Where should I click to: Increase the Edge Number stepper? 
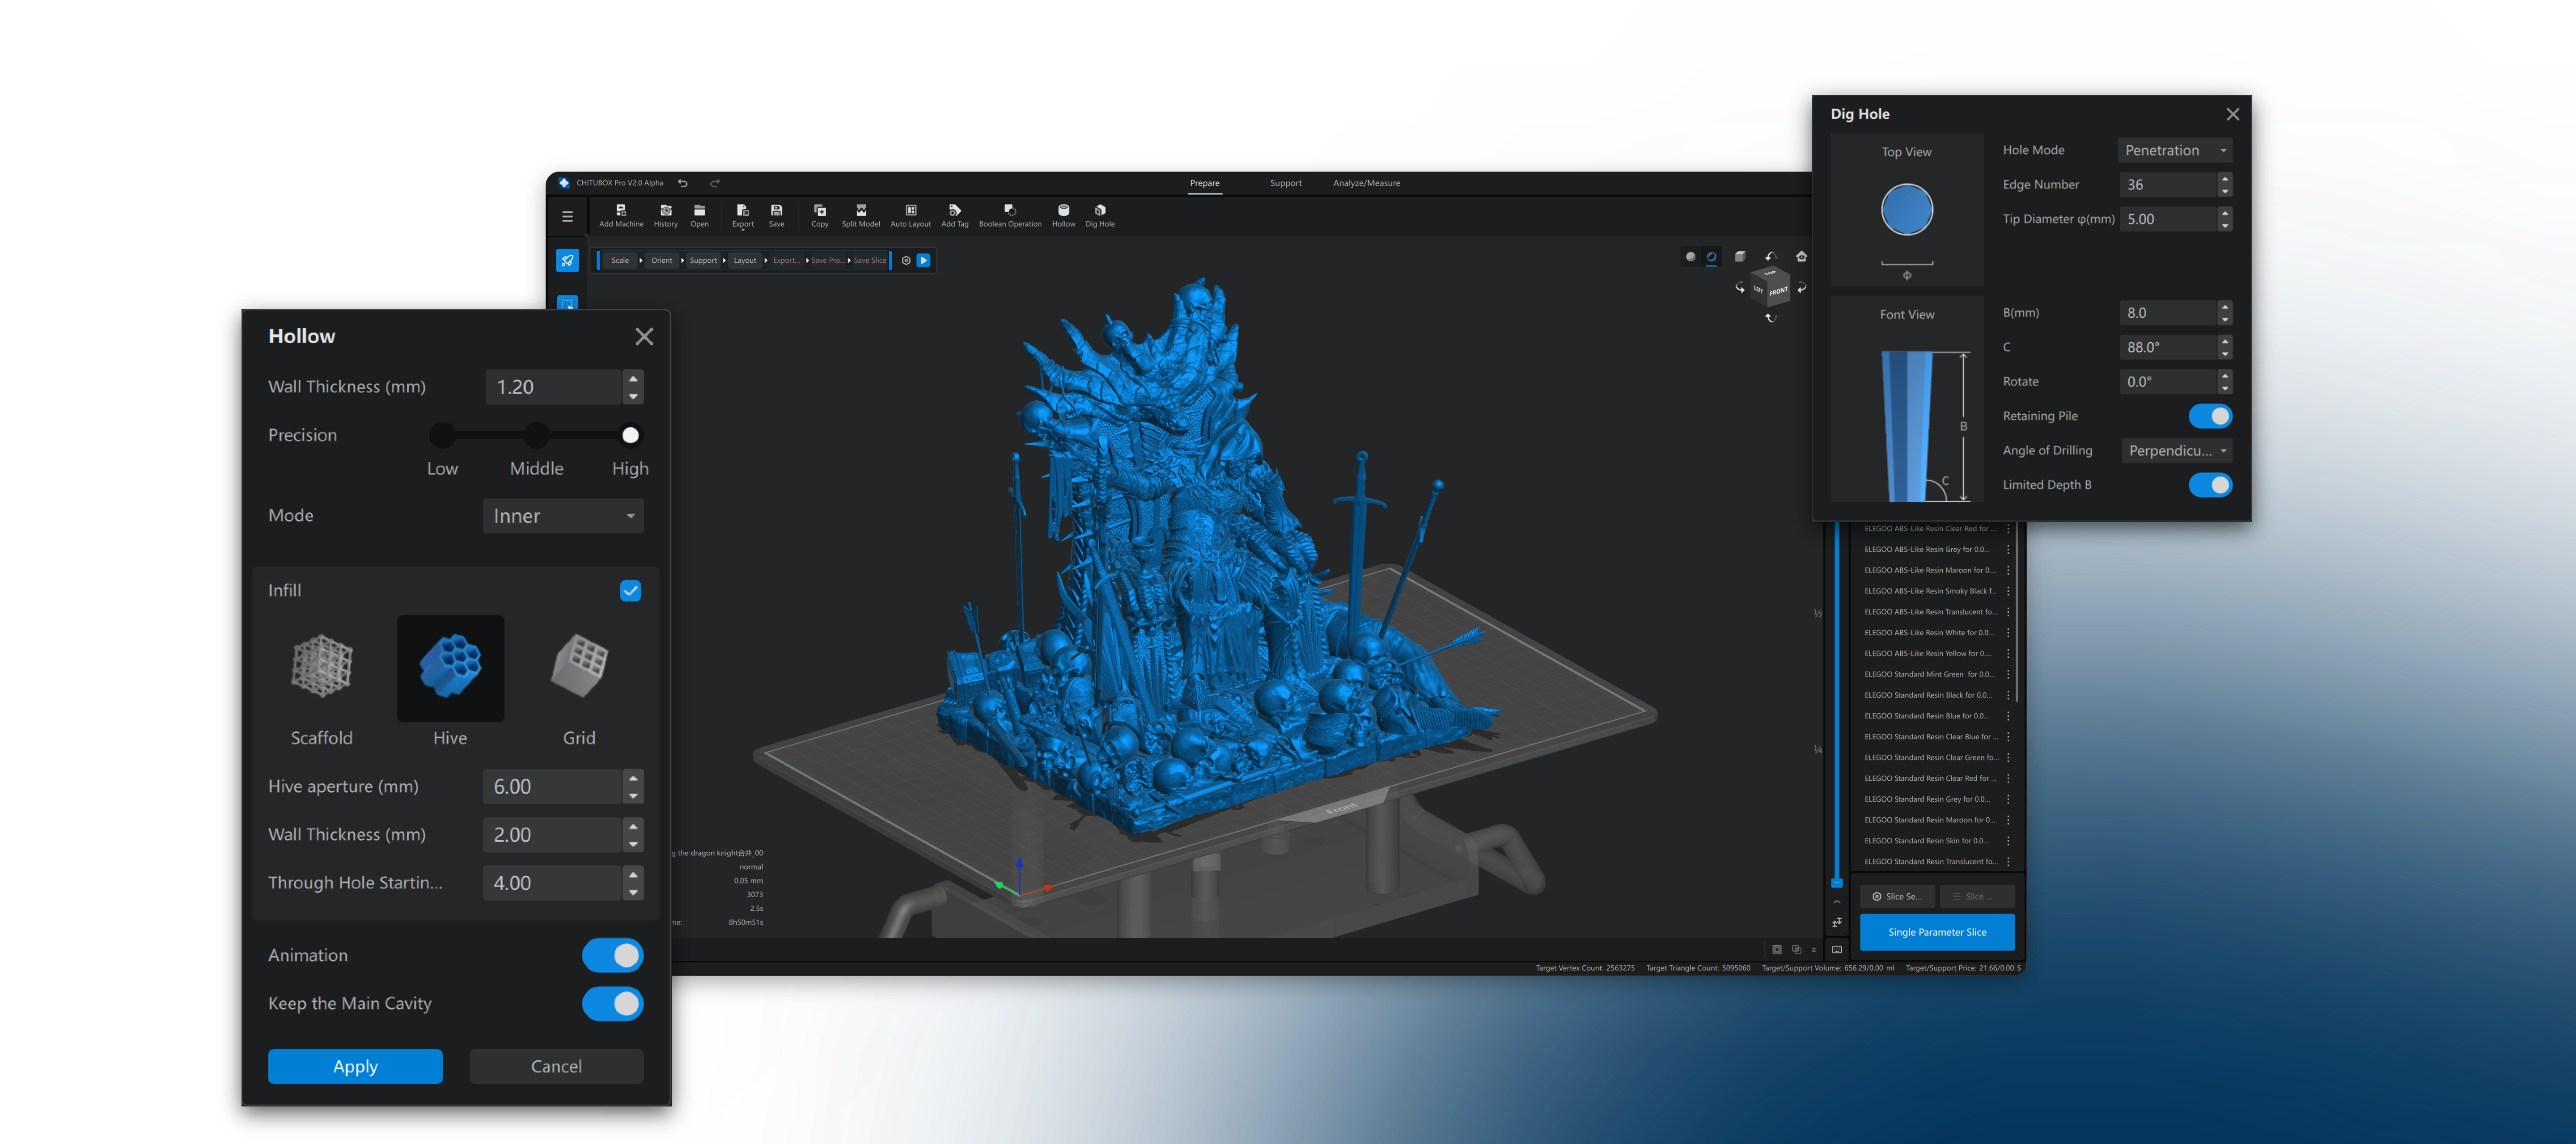pos(2224,179)
